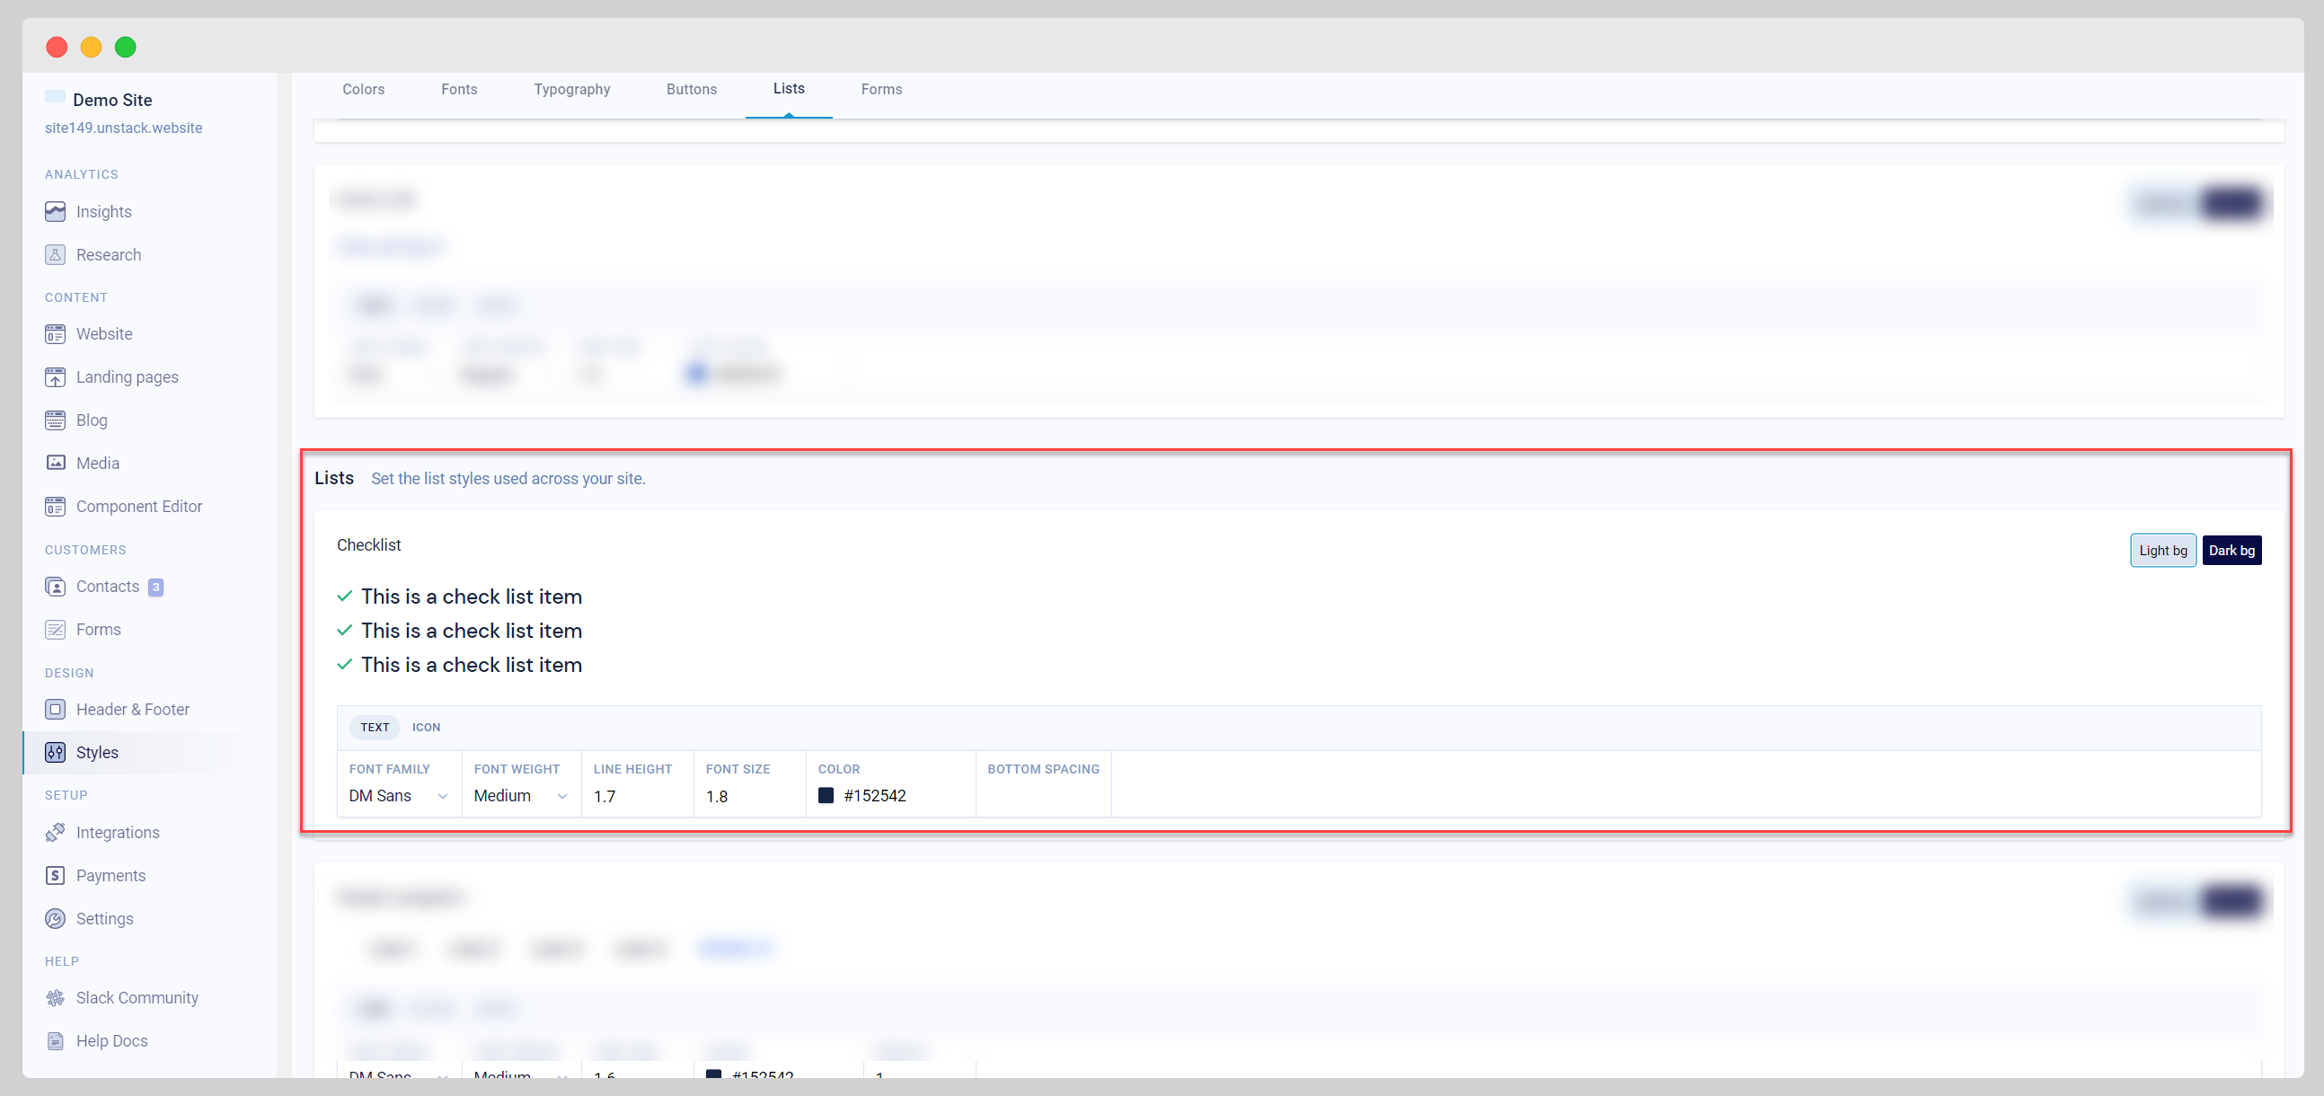Open the Component Editor icon
Image resolution: width=2324 pixels, height=1096 pixels.
click(x=55, y=507)
